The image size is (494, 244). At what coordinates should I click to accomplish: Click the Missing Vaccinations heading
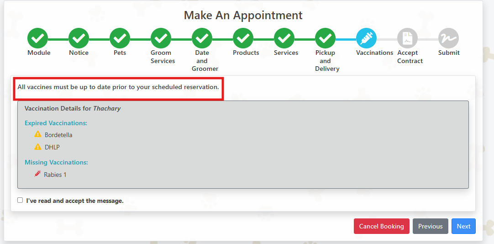click(56, 162)
